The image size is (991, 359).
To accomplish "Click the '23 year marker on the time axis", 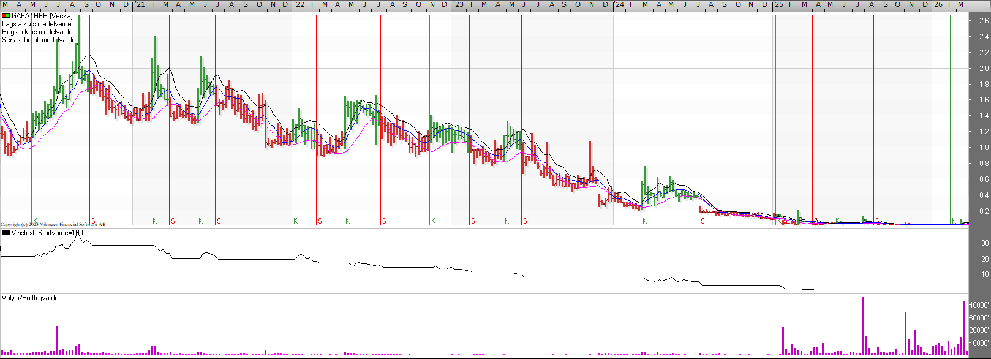I will [459, 4].
